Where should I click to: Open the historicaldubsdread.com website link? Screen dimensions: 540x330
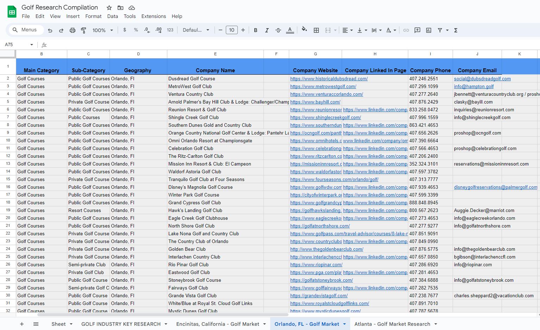pos(329,79)
